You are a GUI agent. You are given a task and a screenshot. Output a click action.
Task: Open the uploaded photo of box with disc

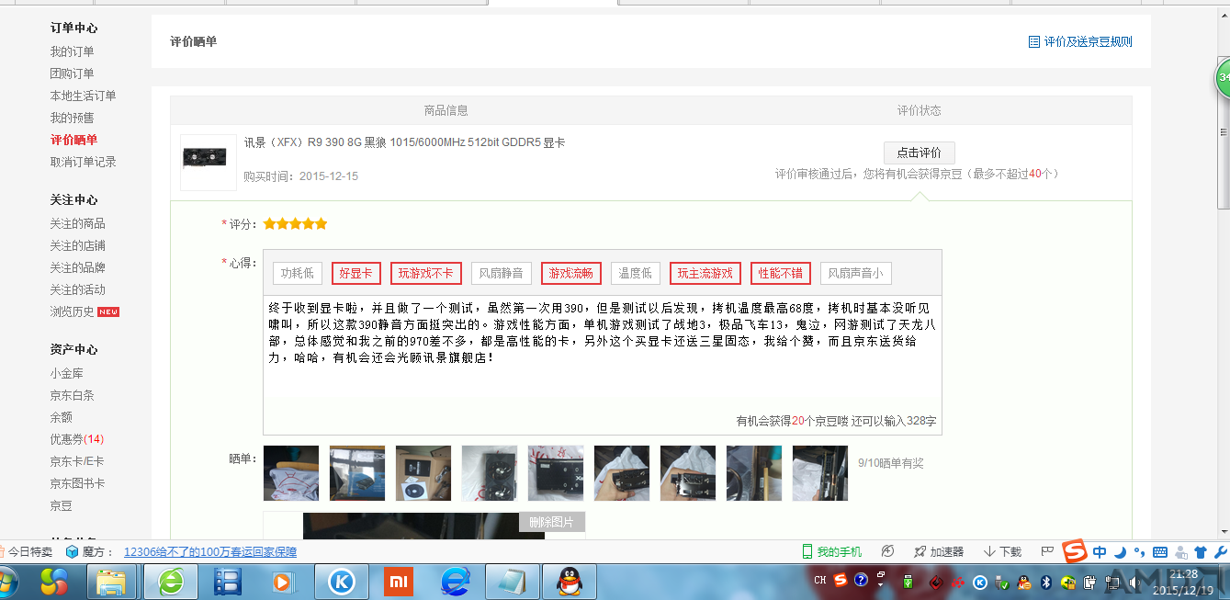pos(423,473)
